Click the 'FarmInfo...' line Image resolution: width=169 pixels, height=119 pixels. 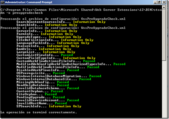pos(45,34)
